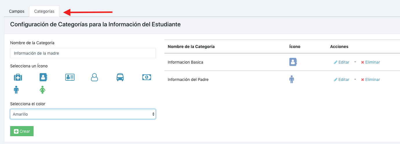Click the 'Nombre de la Categoría' column header
Viewport: 400px width, 144px height.
click(191, 47)
